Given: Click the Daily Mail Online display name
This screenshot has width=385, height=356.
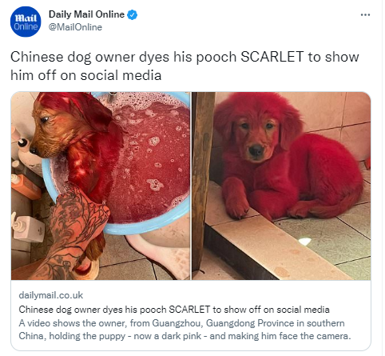Looking at the screenshot, I should pos(86,14).
